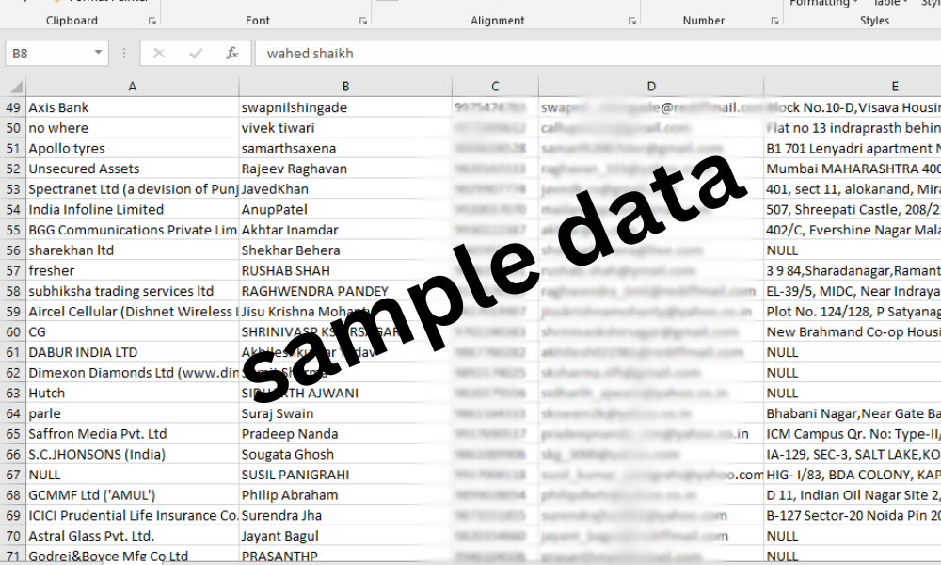The image size is (941, 565).
Task: Click the Jayant Bagul cell
Action: pos(345,536)
